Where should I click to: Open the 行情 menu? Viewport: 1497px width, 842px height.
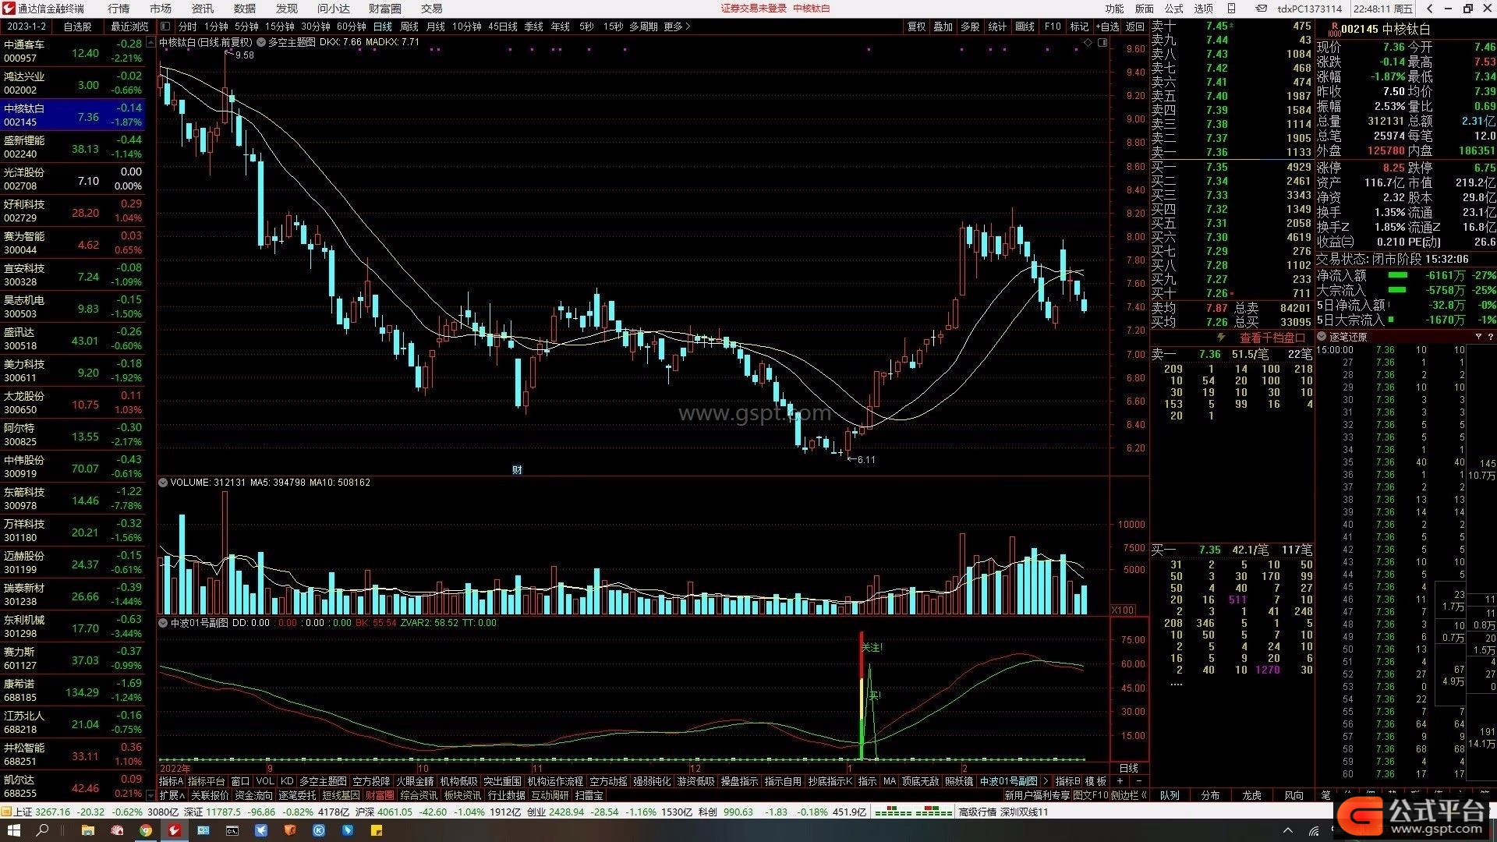119,9
